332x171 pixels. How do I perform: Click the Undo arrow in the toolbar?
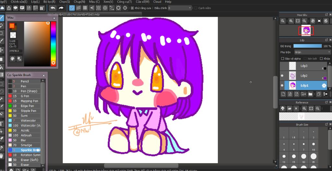[53, 8]
